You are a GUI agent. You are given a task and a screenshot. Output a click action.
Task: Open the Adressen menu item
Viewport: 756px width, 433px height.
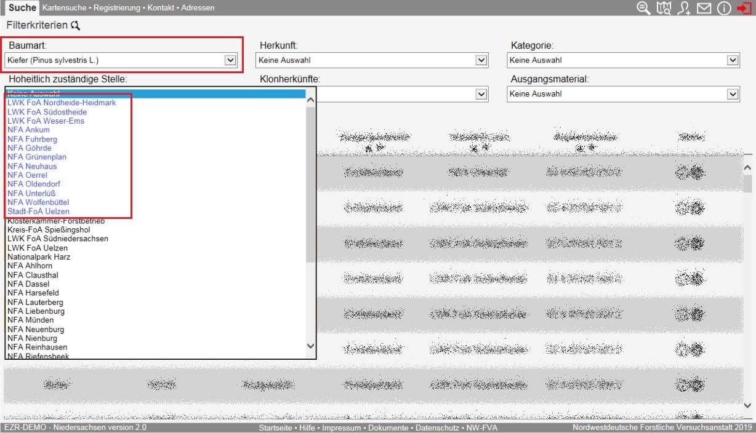198,7
